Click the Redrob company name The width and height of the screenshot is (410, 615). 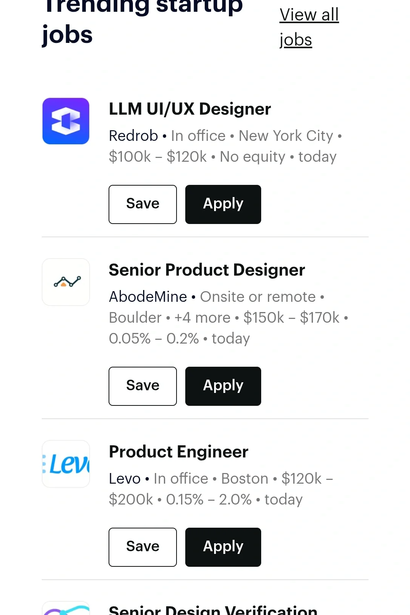pyautogui.click(x=133, y=136)
